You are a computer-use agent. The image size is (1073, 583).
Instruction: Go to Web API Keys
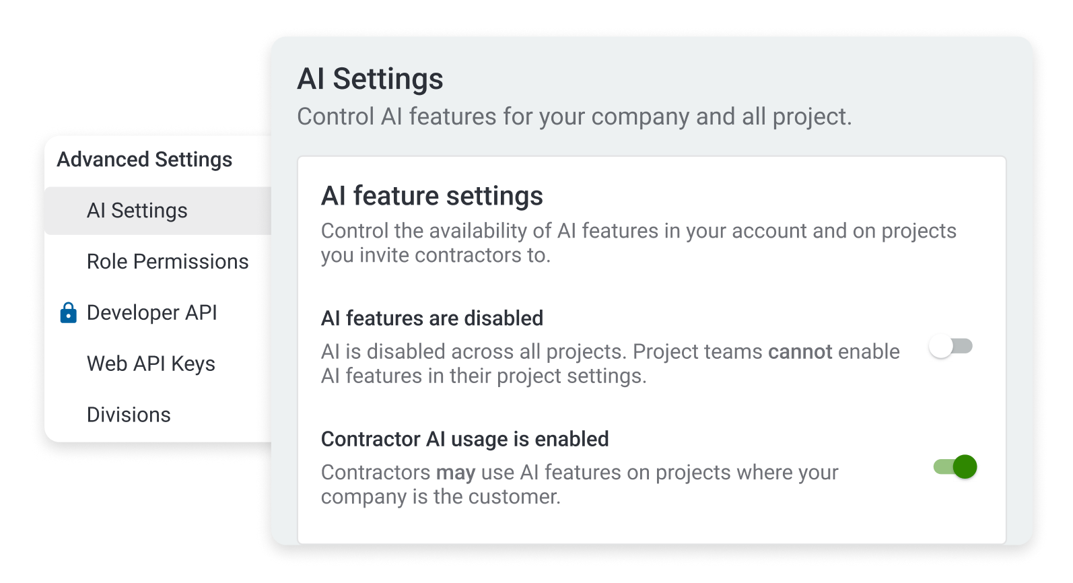coord(151,364)
